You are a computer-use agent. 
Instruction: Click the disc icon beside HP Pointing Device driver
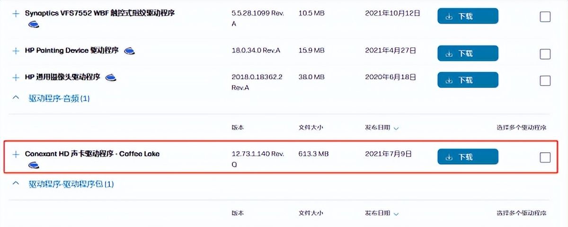[x=130, y=51]
